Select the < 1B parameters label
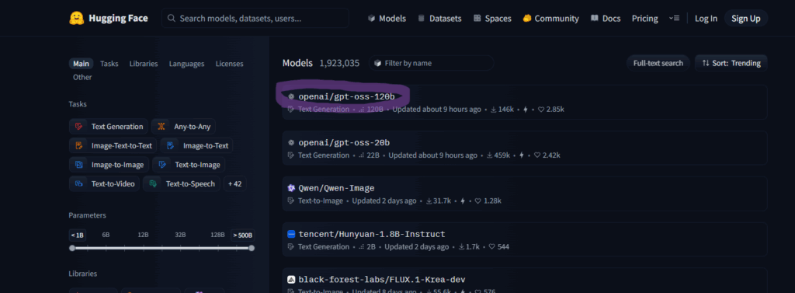 [77, 235]
